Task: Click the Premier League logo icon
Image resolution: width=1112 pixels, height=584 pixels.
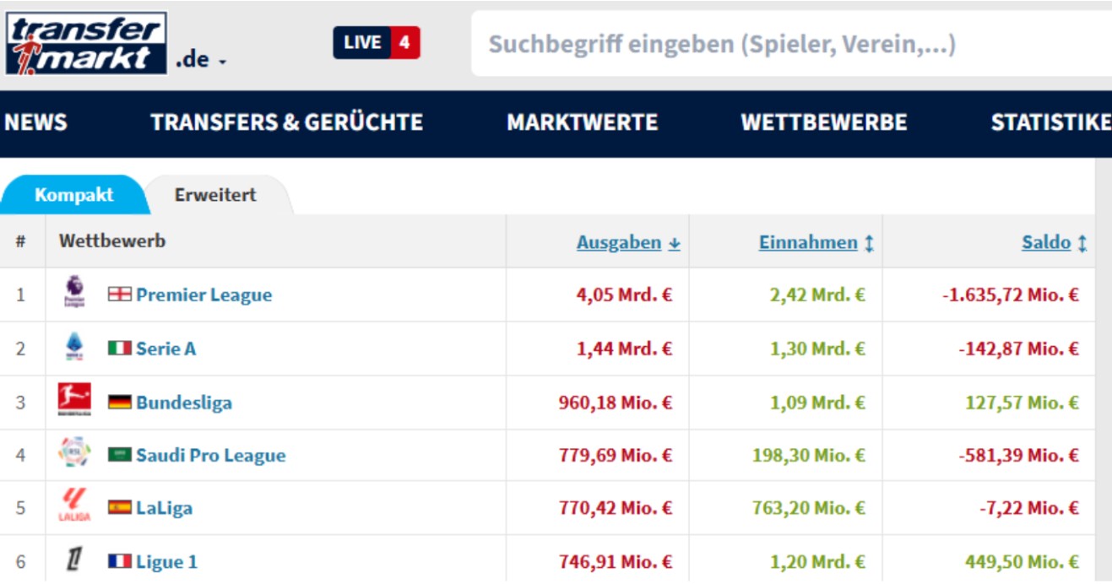Action: tap(74, 293)
